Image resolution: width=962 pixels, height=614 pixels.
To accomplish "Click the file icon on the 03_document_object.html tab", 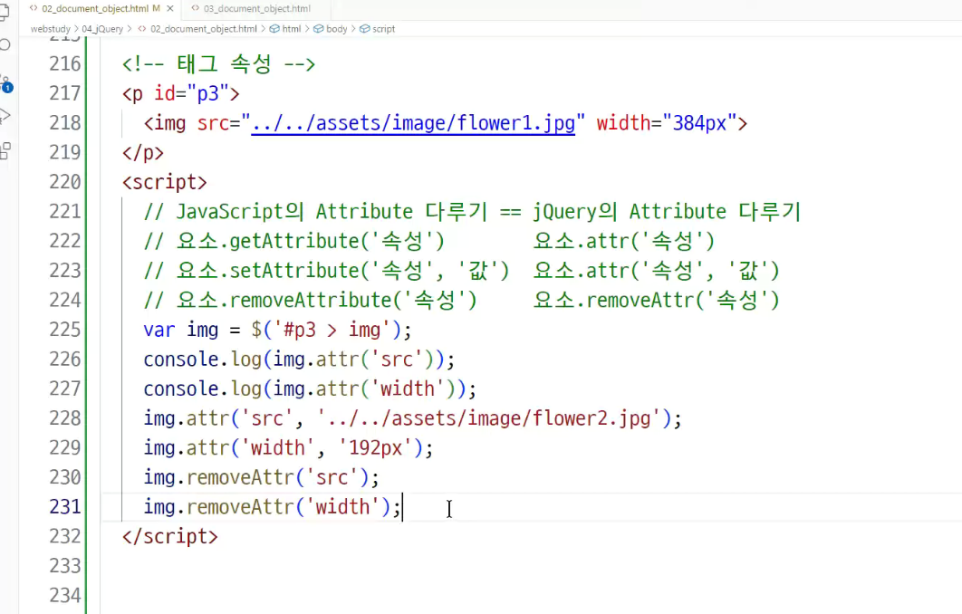I will 195,8.
